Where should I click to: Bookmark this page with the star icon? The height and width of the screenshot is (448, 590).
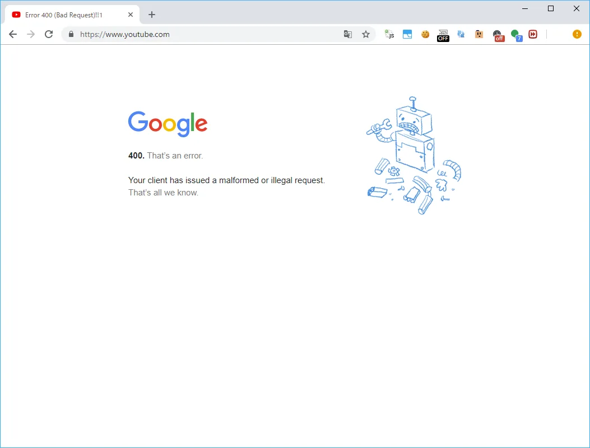click(366, 34)
